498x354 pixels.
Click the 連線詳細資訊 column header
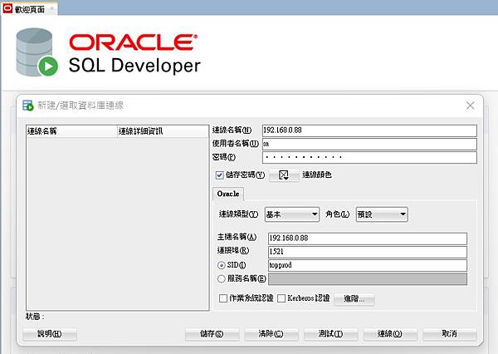(x=163, y=131)
